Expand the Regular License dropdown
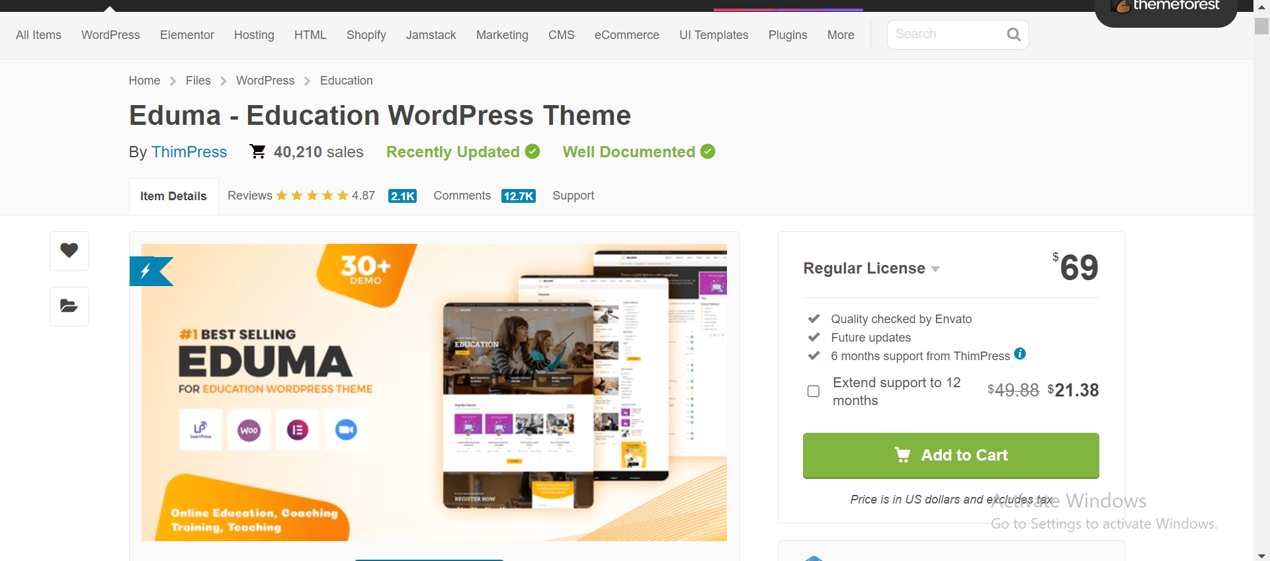 coord(871,268)
